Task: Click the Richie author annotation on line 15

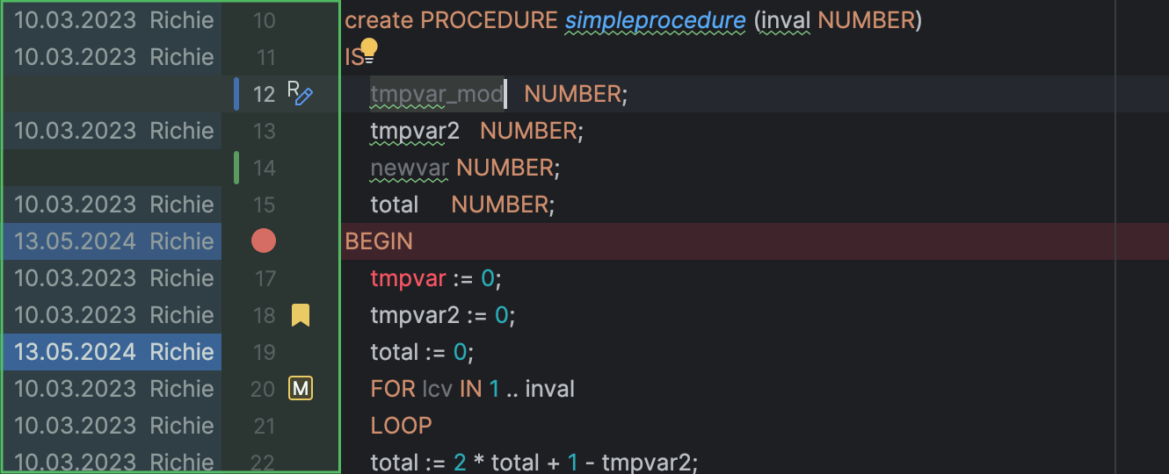Action: tap(182, 205)
